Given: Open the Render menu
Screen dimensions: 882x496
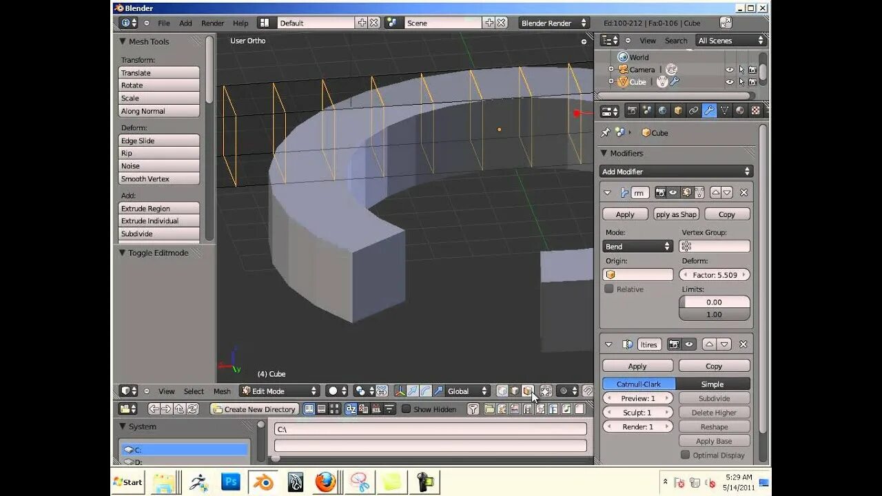Looking at the screenshot, I should (x=213, y=23).
